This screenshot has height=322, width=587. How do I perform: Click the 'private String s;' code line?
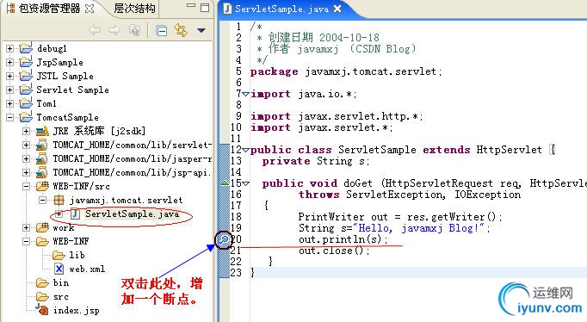(x=316, y=161)
